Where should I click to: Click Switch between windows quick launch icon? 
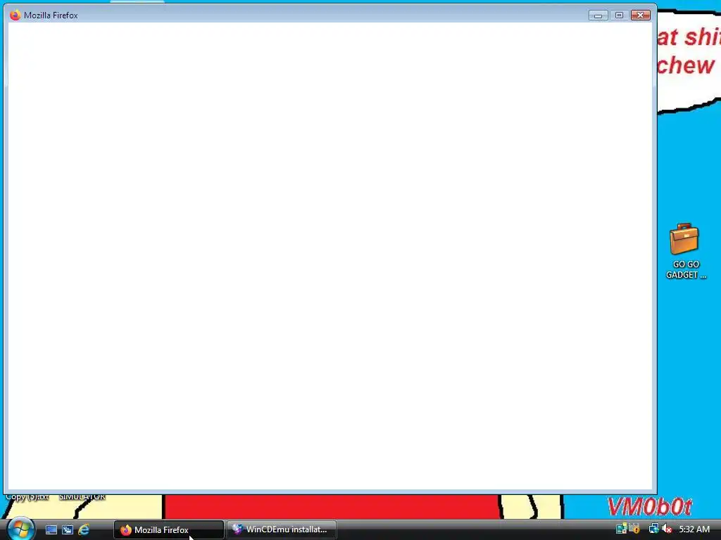68,529
